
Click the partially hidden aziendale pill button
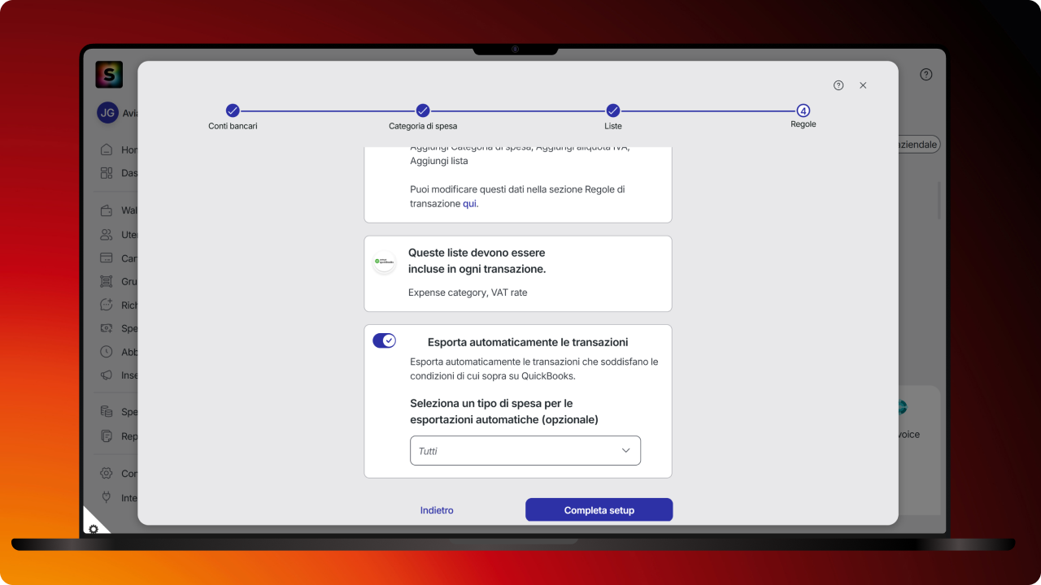[x=919, y=145]
